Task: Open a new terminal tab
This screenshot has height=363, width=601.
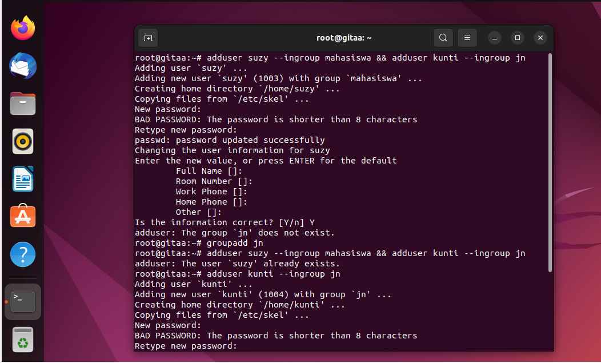Action: click(x=148, y=38)
